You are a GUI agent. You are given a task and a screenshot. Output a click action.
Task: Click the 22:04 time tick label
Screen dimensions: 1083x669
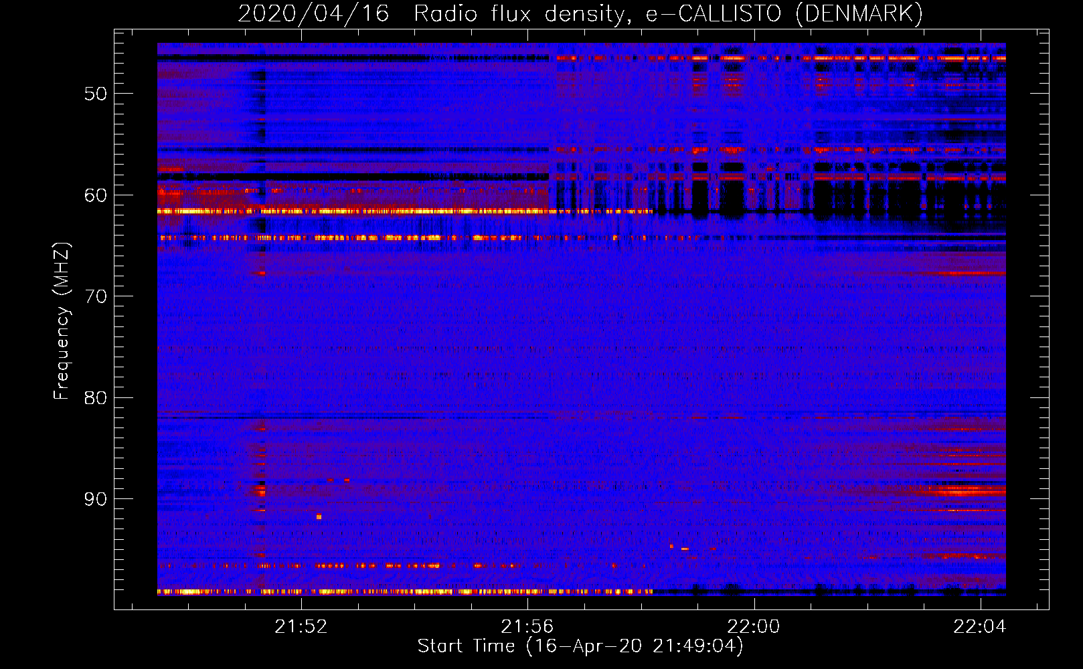[x=980, y=627]
